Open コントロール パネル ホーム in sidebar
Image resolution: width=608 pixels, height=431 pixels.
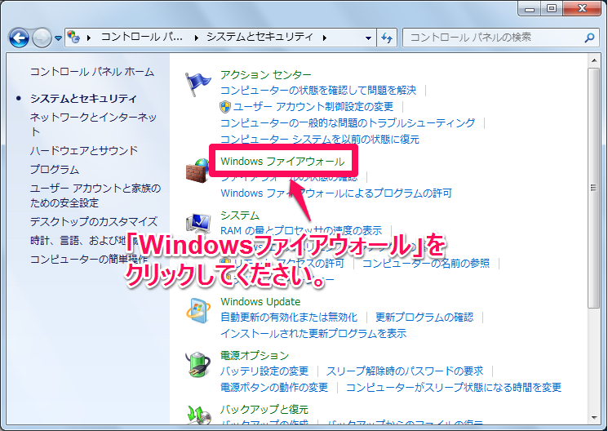[x=92, y=72]
